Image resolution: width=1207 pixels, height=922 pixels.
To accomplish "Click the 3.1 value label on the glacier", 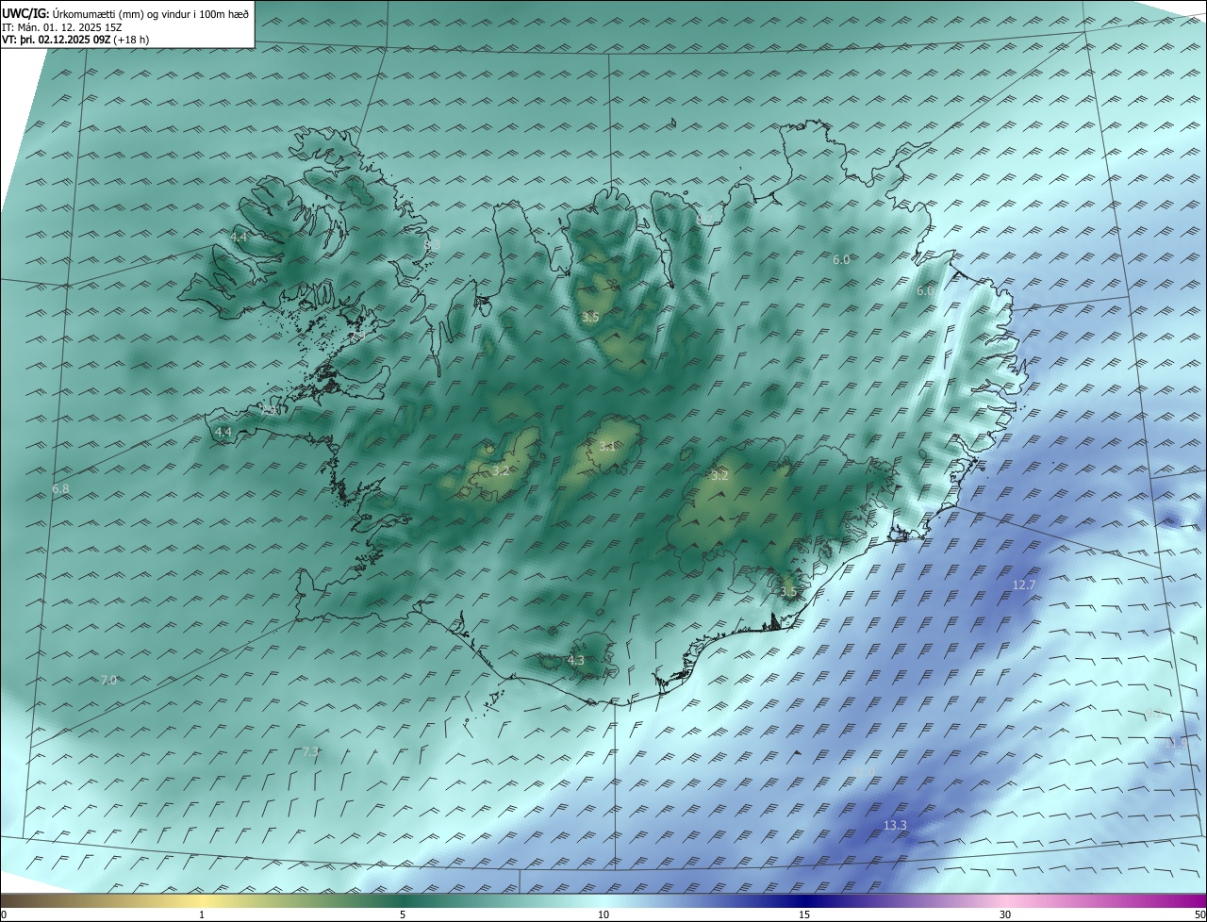I will 607,447.
